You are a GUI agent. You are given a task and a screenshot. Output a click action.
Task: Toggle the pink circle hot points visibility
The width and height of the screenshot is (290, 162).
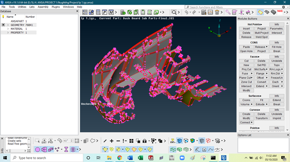point(37,150)
